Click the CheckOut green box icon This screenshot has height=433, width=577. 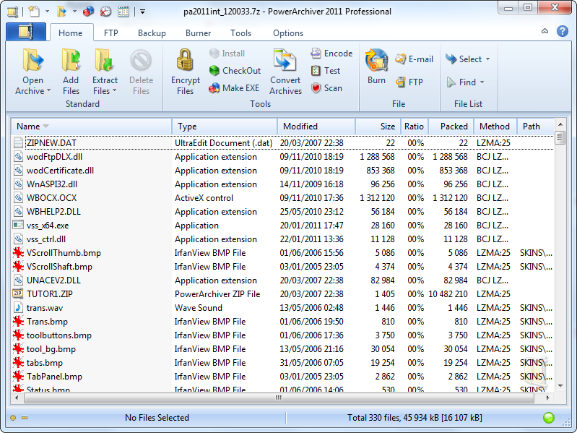[x=214, y=70]
